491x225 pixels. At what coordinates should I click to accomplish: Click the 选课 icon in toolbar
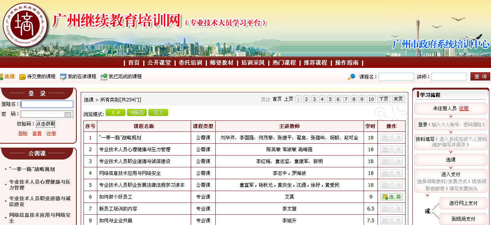[x=1, y=77]
